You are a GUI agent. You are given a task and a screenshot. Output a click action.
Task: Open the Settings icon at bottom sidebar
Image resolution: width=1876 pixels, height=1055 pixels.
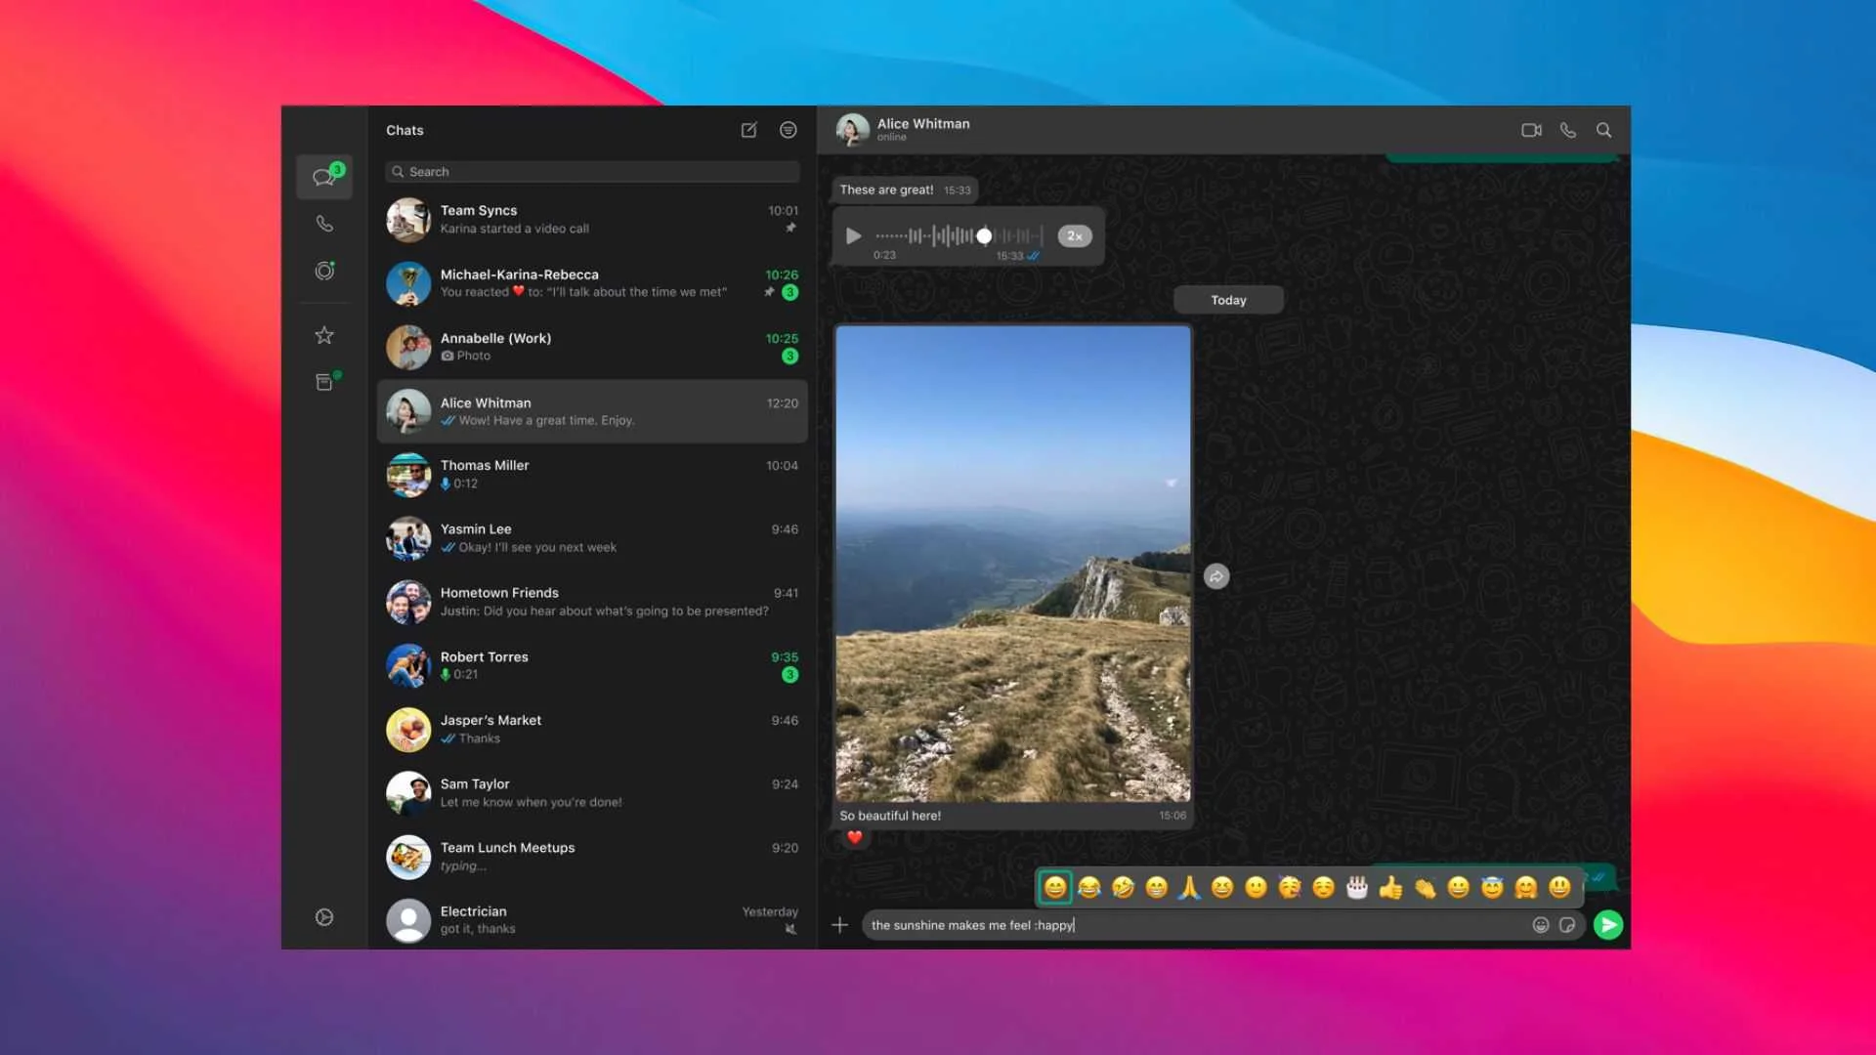point(323,916)
